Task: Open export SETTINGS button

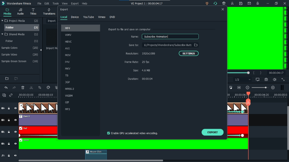Action: (x=188, y=53)
